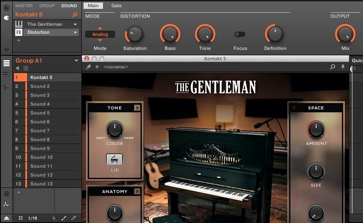
Task: Toggle the Focus switch in Distortion
Action: [x=240, y=34]
